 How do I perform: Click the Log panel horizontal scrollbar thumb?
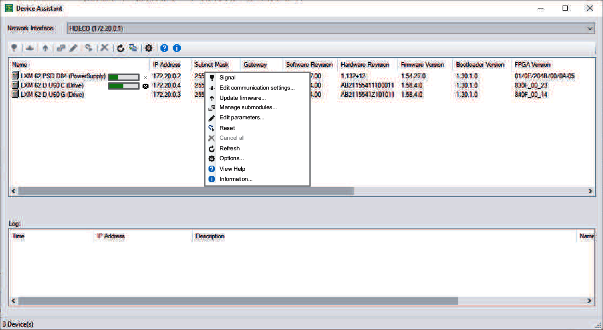[238, 301]
